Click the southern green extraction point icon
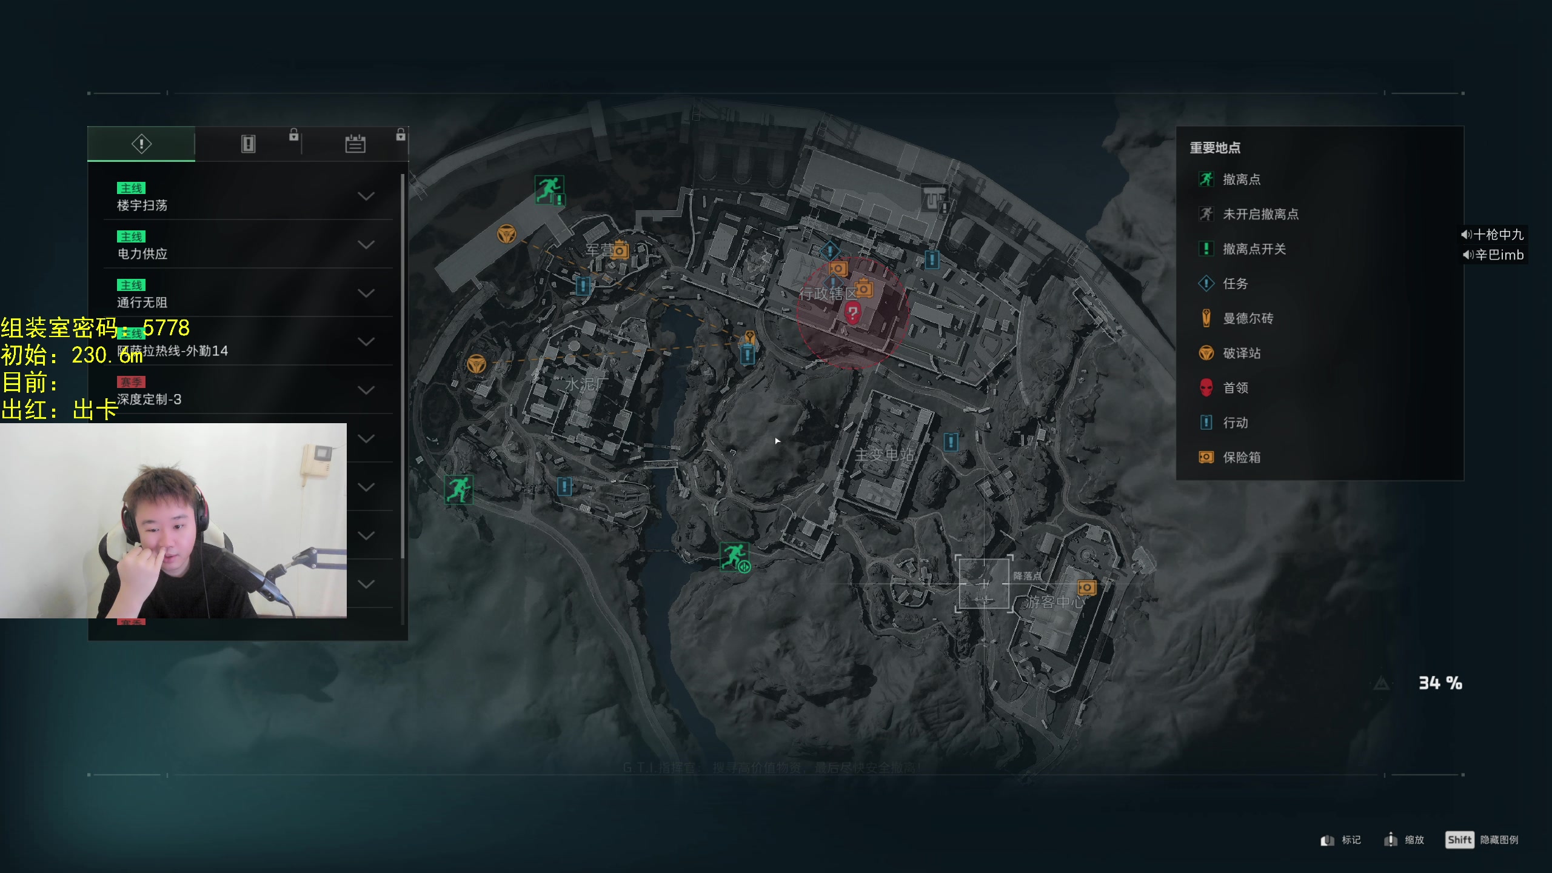The image size is (1552, 873). [x=735, y=557]
